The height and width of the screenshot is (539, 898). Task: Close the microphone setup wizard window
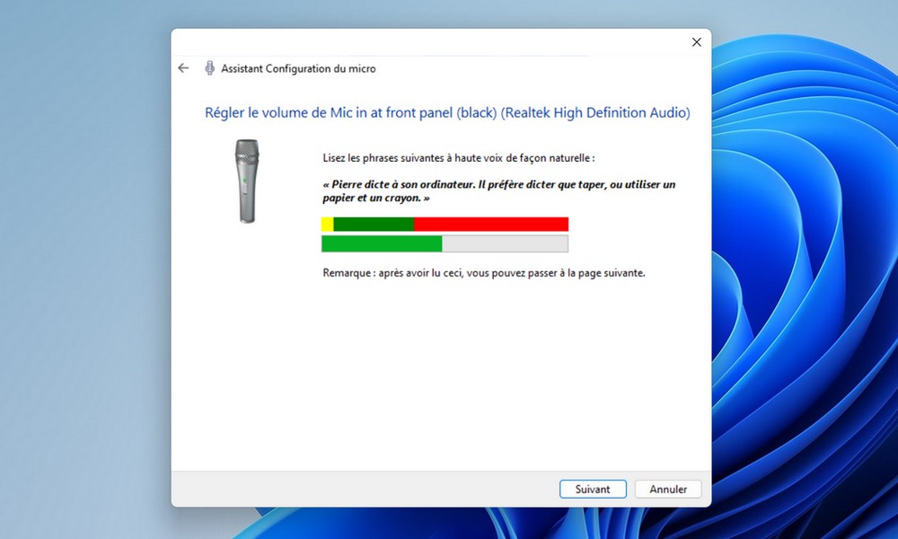[696, 42]
